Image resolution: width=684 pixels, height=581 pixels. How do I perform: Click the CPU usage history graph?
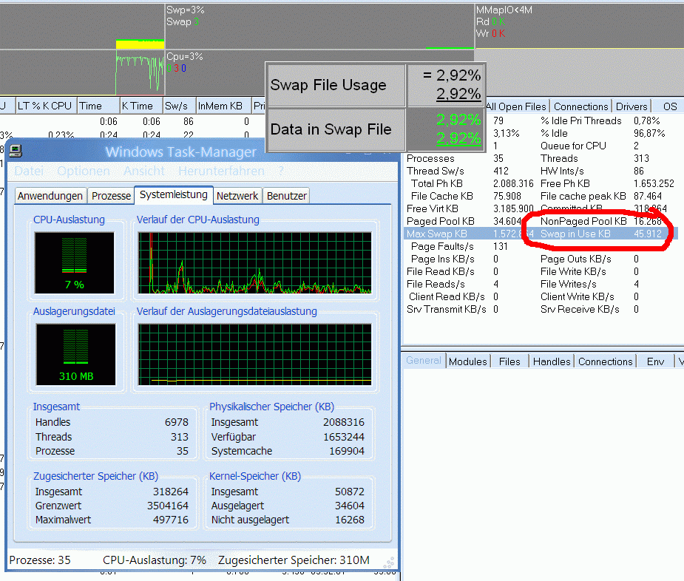(255, 262)
